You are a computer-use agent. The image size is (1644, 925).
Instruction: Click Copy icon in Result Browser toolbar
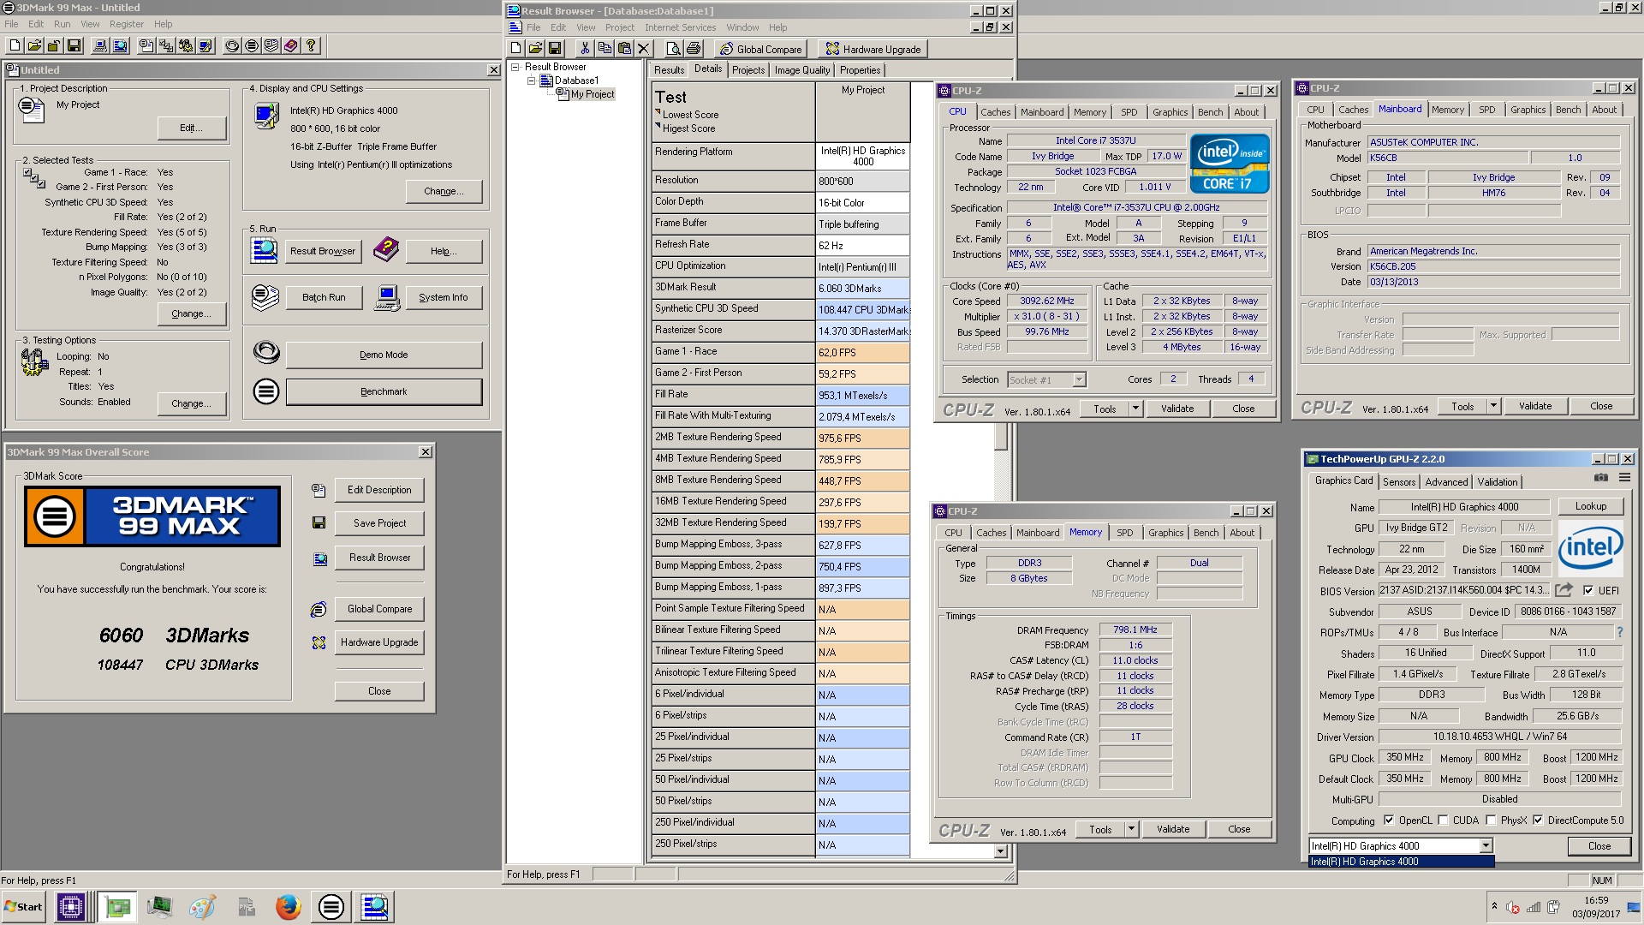coord(605,49)
